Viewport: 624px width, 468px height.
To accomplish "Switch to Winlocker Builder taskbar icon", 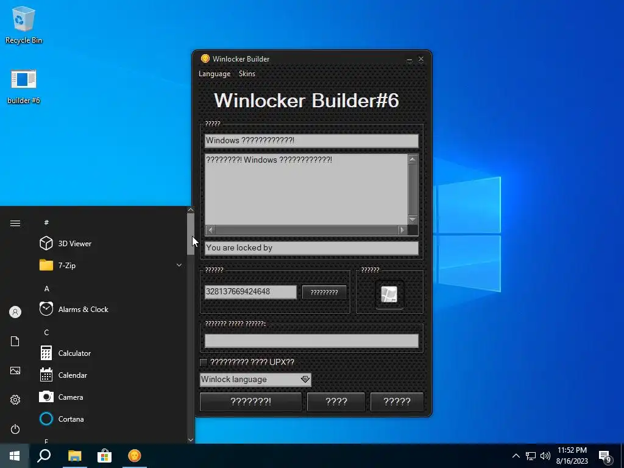I will click(135, 456).
